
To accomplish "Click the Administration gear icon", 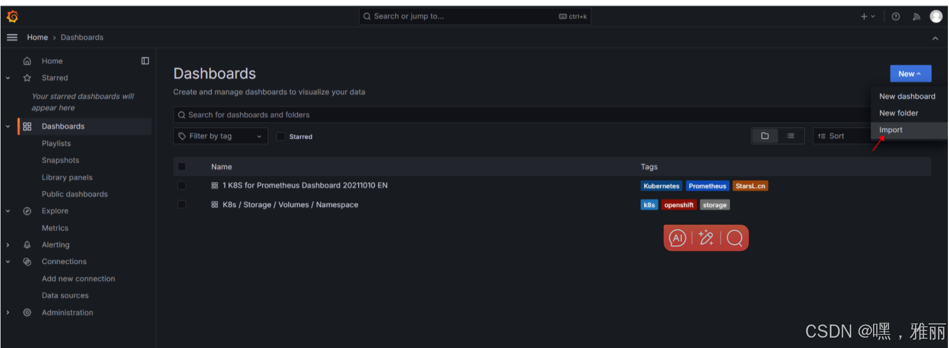I will point(27,312).
